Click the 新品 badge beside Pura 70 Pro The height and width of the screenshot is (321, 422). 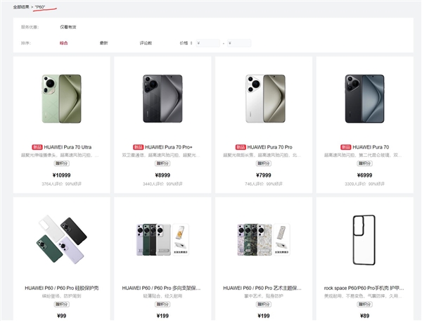(x=241, y=147)
